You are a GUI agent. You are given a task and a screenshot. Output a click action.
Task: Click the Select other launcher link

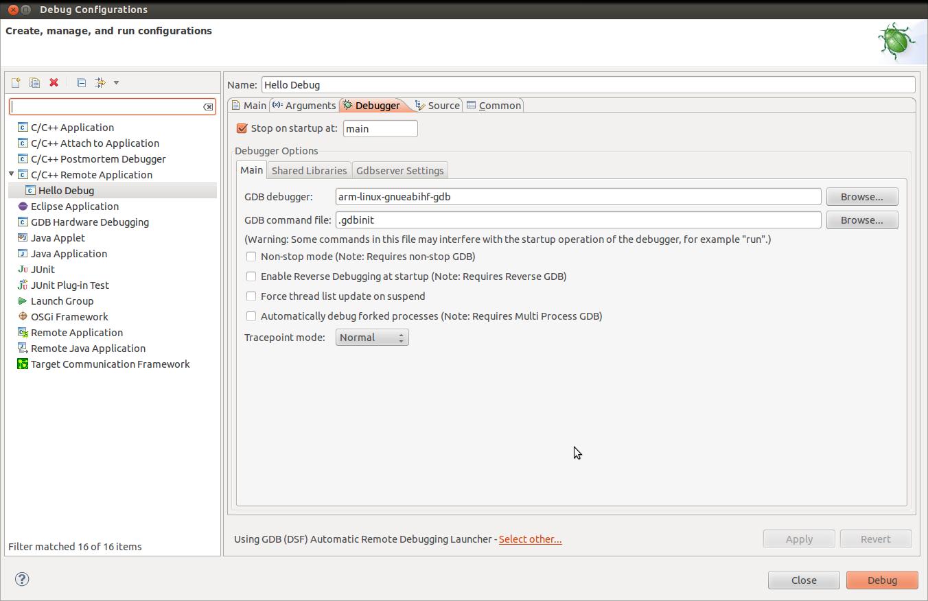[530, 539]
